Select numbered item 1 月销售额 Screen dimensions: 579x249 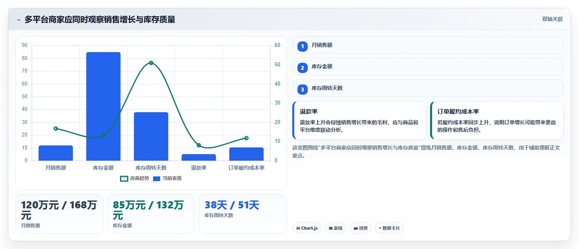coord(428,45)
